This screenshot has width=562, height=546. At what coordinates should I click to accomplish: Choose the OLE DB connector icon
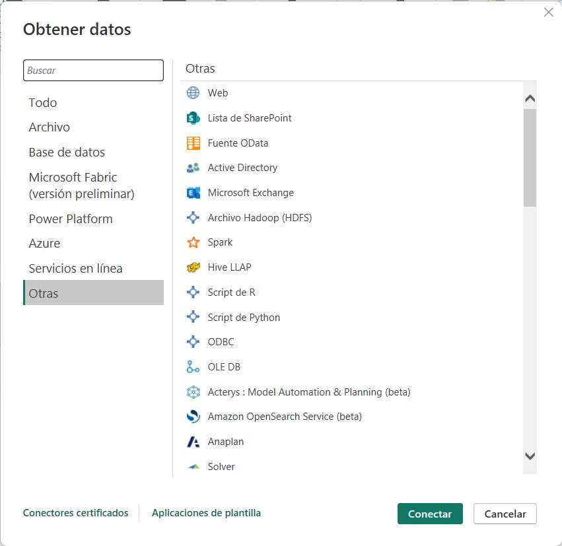[193, 367]
